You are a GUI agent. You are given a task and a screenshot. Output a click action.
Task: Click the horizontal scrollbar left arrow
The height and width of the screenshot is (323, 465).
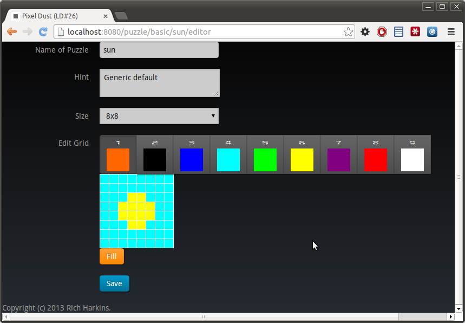(6, 316)
